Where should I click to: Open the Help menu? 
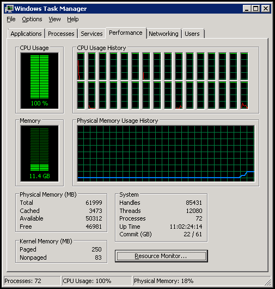coord(73,19)
